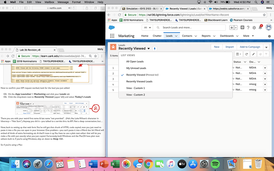Open Microsoft Word from the Dock
This screenshot has height=171, width=274.
click(x=93, y=164)
